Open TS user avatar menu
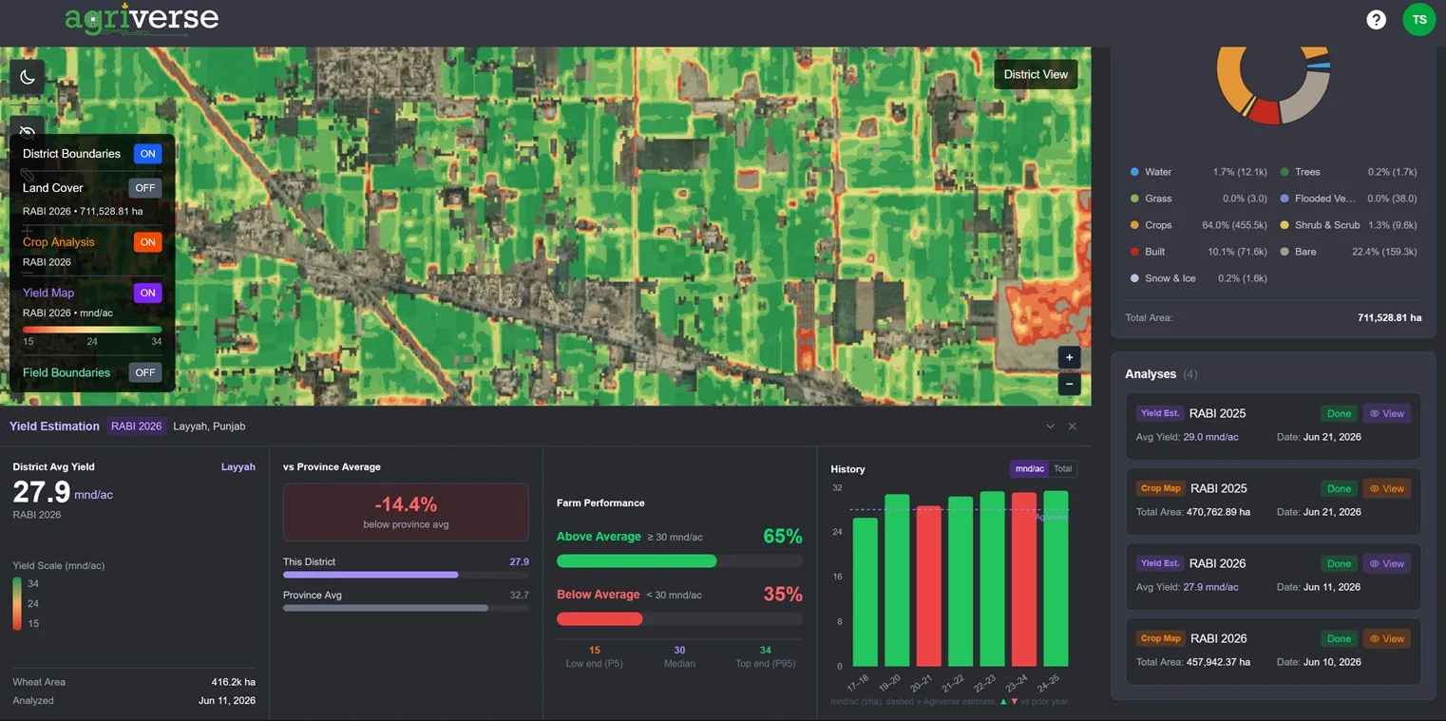Image resolution: width=1446 pixels, height=721 pixels. click(1419, 19)
